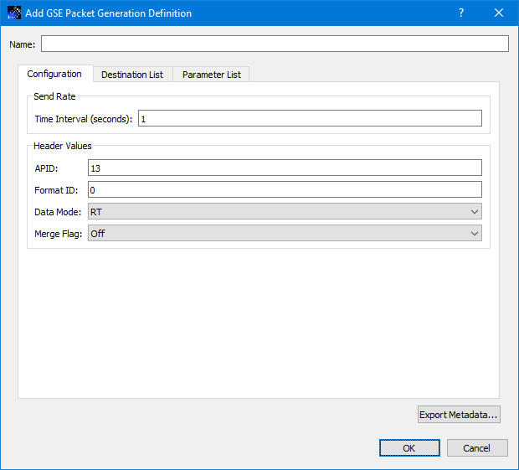Select the APID value input box
The height and width of the screenshot is (470, 519).
285,168
